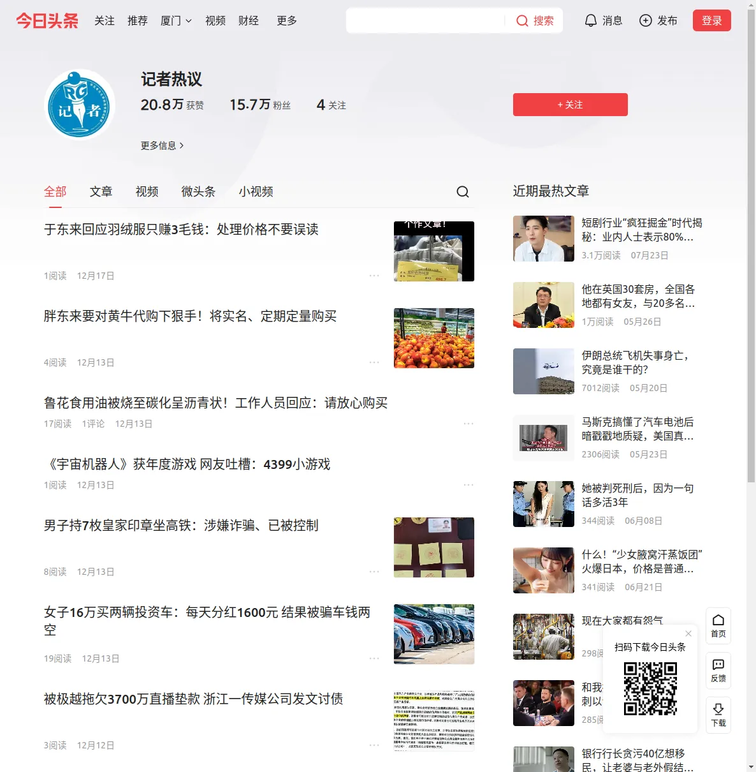Open more options for 男子持7枚皇家印章 article
This screenshot has width=756, height=772.
pos(374,572)
